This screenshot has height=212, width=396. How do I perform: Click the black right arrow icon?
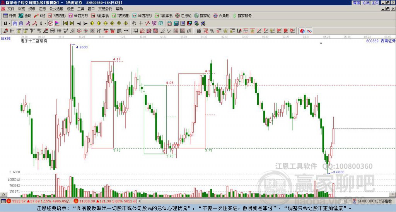pyautogui.click(x=85, y=23)
